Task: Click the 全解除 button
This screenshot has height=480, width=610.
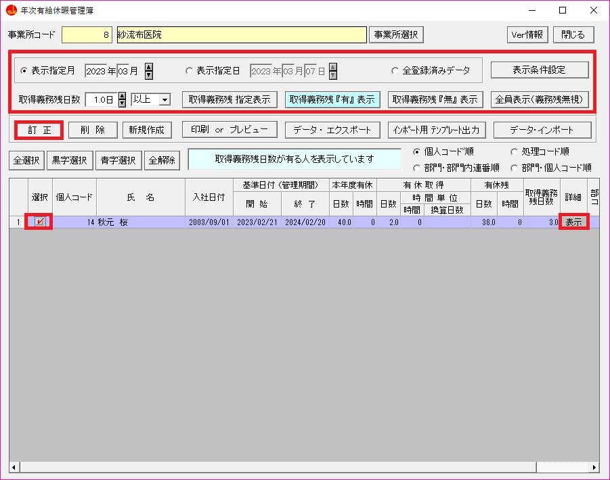Action: [162, 160]
